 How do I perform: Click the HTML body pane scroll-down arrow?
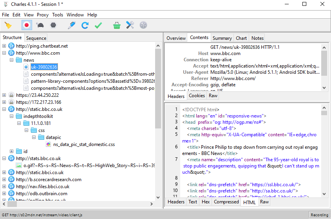coord(324,194)
